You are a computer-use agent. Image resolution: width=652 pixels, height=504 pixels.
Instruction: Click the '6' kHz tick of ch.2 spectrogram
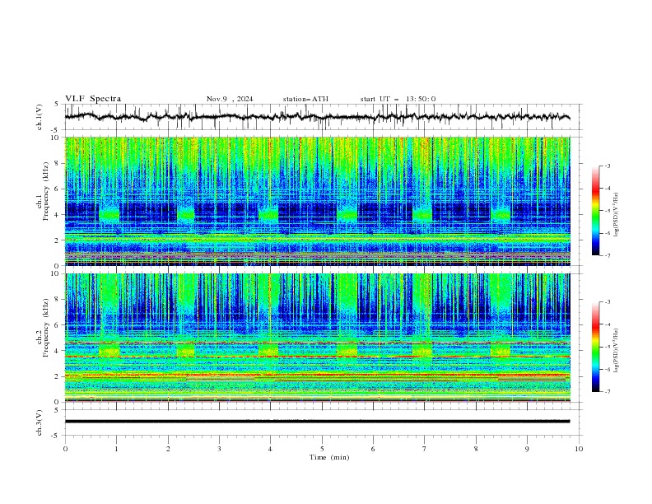58,324
